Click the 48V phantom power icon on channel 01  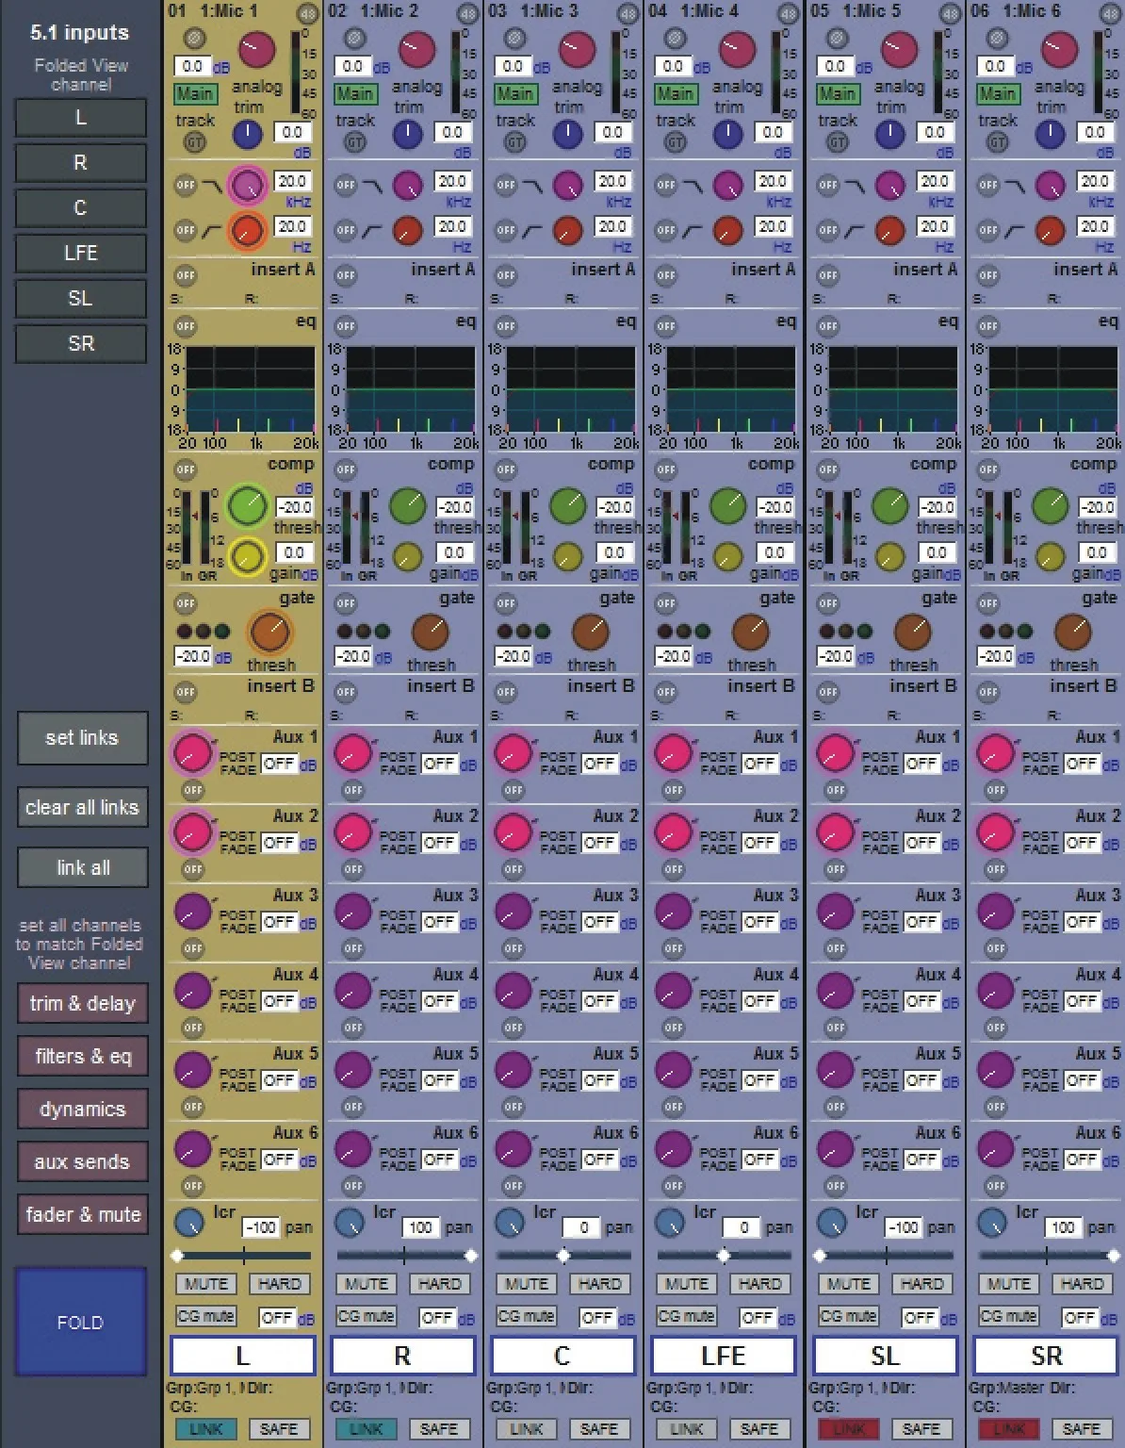tap(308, 14)
